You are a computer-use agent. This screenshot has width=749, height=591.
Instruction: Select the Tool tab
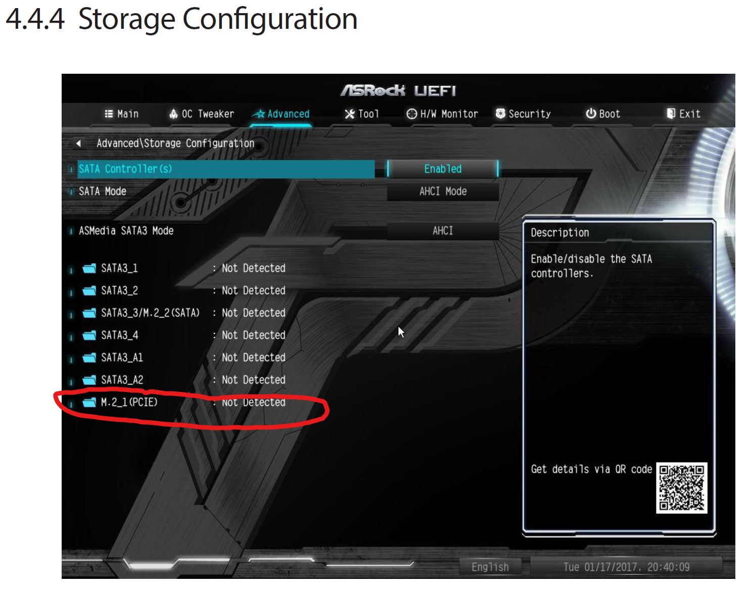[362, 114]
